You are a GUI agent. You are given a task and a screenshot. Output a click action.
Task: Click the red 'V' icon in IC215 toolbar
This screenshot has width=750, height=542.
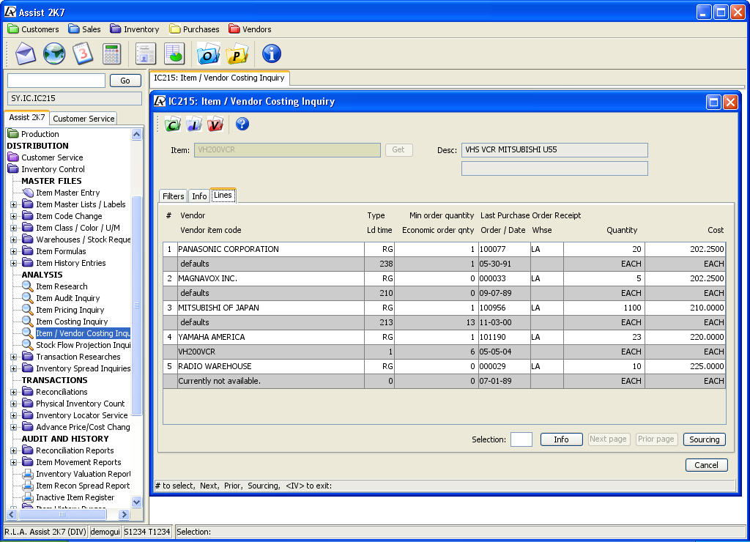[215, 125]
